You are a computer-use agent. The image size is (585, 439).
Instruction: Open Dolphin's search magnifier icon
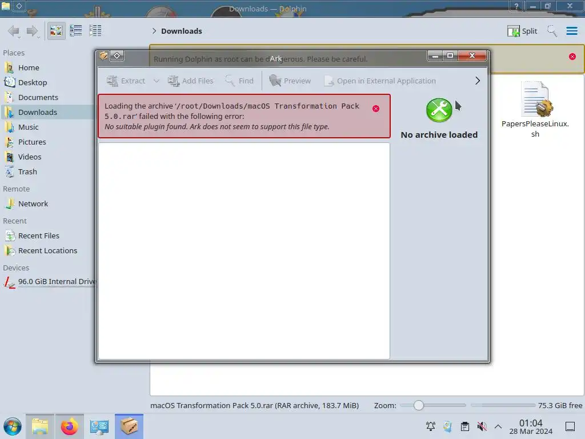[x=552, y=31]
